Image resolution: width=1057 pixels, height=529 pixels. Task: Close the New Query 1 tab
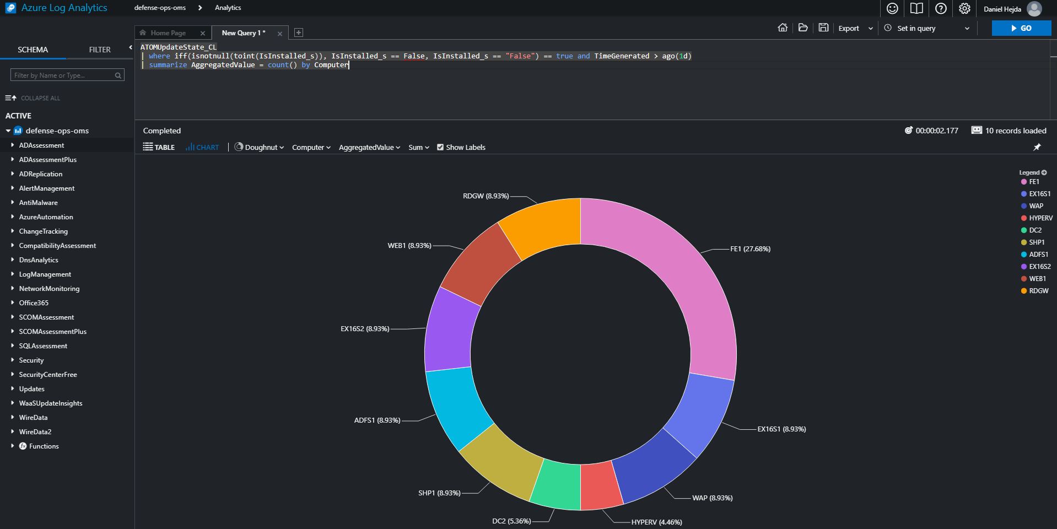click(x=280, y=34)
